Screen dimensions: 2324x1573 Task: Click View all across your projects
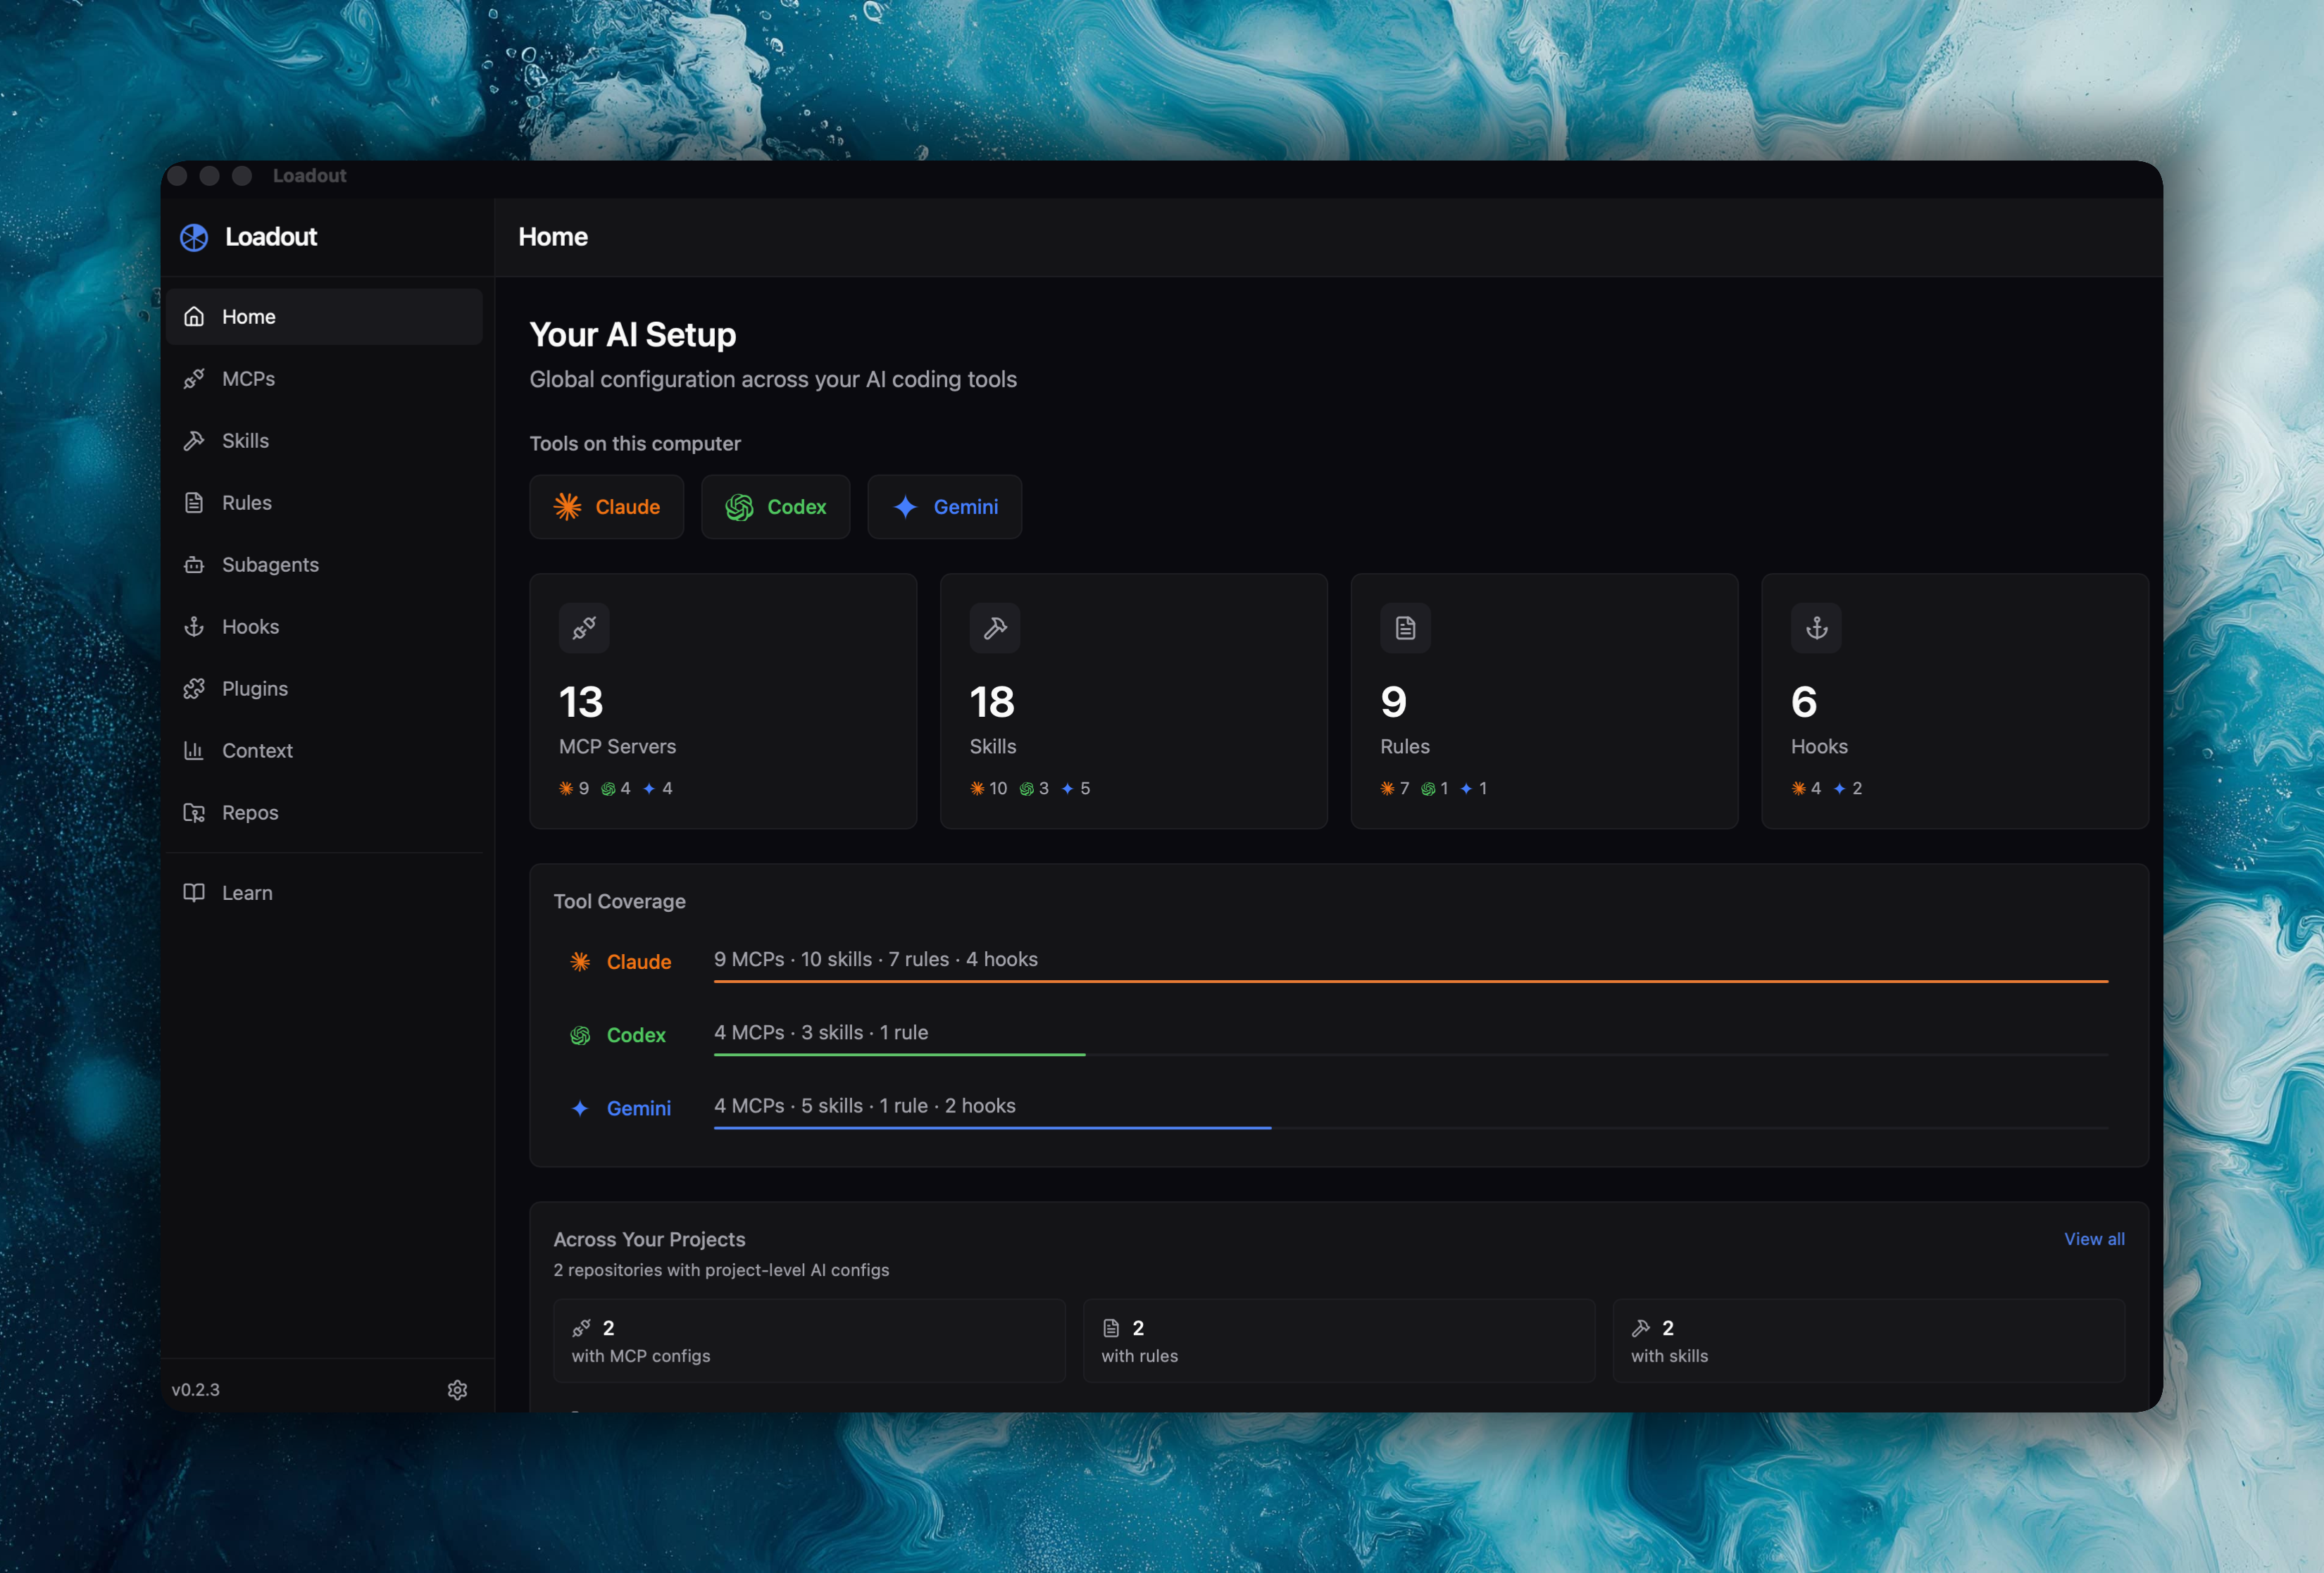2095,1239
